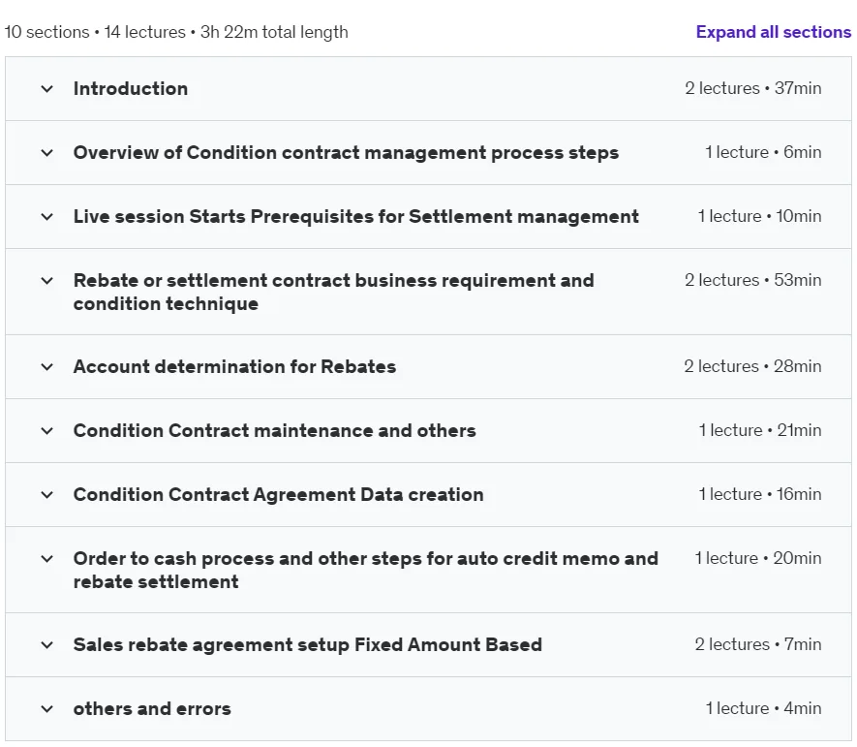857x747 pixels.
Task: Open Account determination for Rebates title
Action: (234, 366)
